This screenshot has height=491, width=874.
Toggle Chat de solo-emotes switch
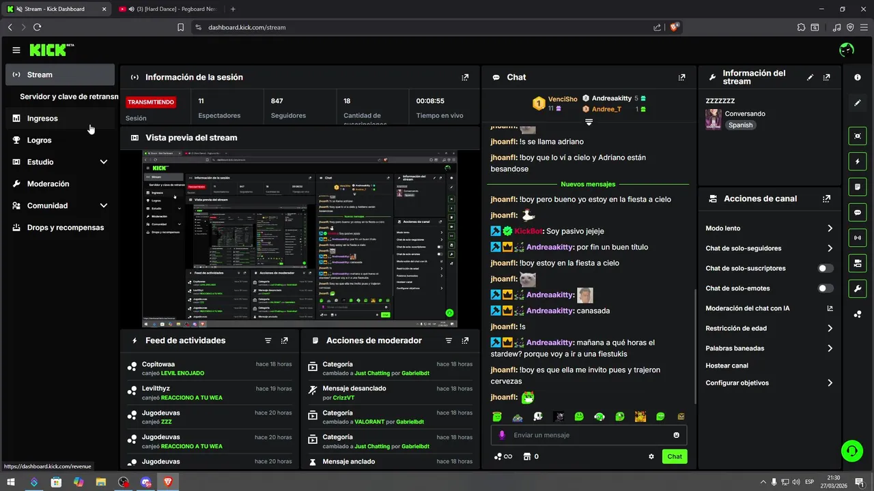[x=826, y=288]
